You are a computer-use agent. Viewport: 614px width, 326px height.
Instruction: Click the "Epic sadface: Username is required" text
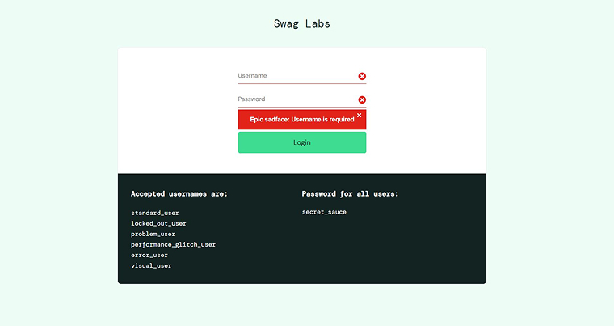coord(302,119)
